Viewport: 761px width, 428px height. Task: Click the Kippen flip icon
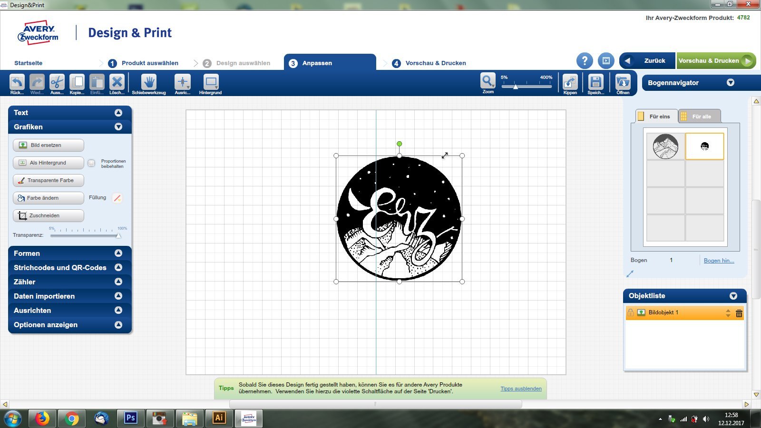(x=570, y=82)
